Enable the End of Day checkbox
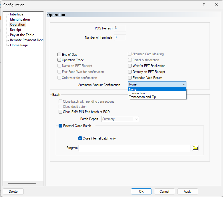 pyautogui.click(x=59, y=55)
